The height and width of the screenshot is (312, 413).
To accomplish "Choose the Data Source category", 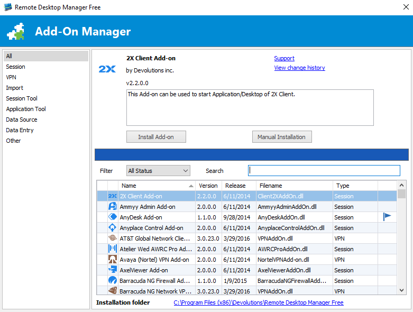I will tap(22, 120).
